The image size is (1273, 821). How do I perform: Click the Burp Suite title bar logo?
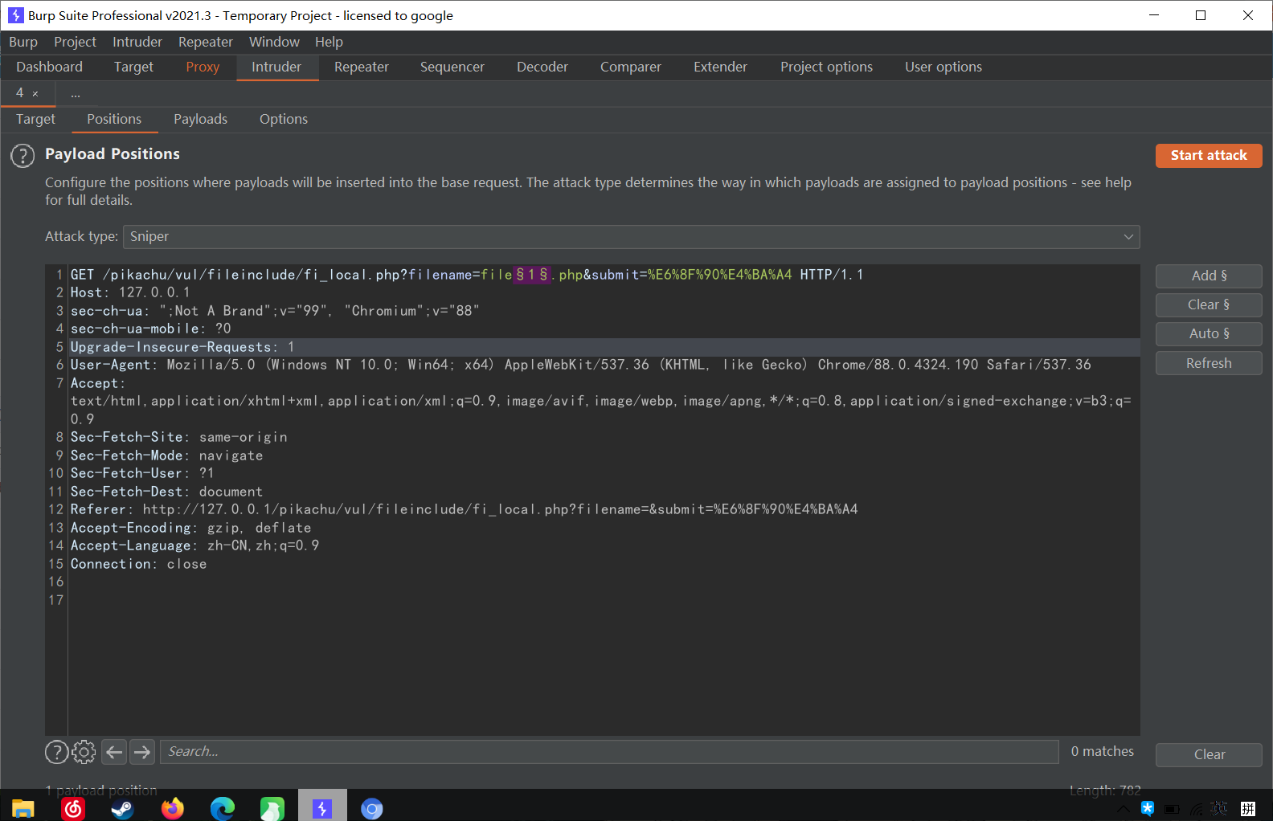(x=15, y=15)
